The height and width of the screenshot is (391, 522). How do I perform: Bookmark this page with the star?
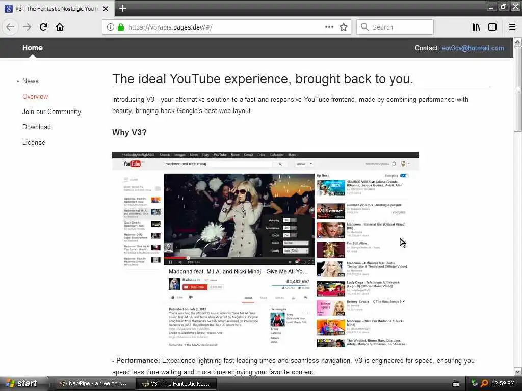coord(344,27)
